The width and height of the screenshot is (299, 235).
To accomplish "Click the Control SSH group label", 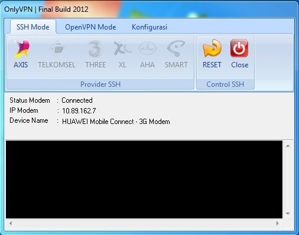I will pyautogui.click(x=225, y=84).
